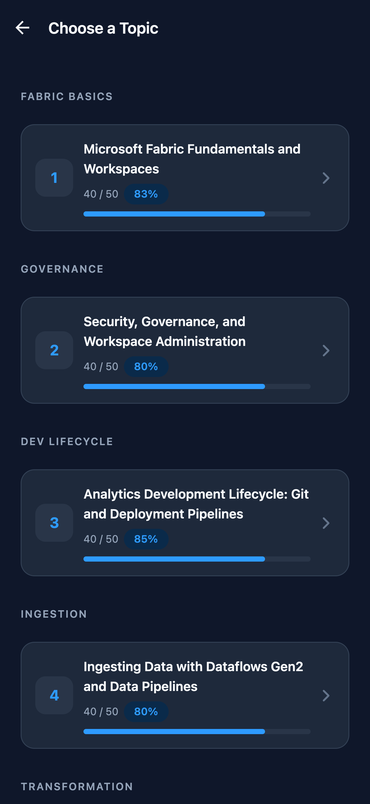Open Security, Governance, and Workspace Administration title

(165, 332)
